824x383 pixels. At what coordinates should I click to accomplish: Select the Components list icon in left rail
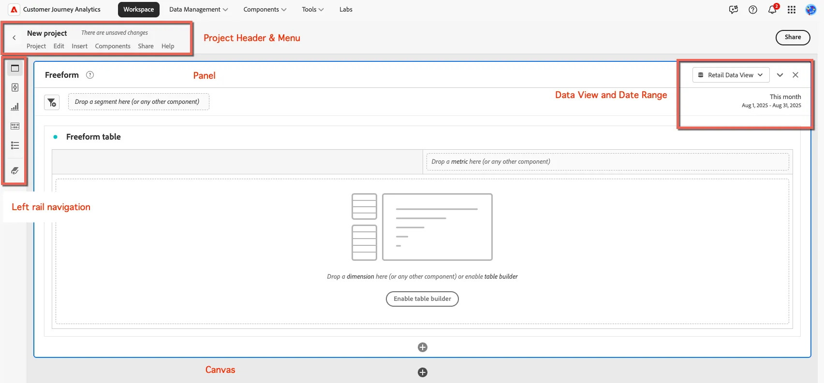pyautogui.click(x=15, y=145)
